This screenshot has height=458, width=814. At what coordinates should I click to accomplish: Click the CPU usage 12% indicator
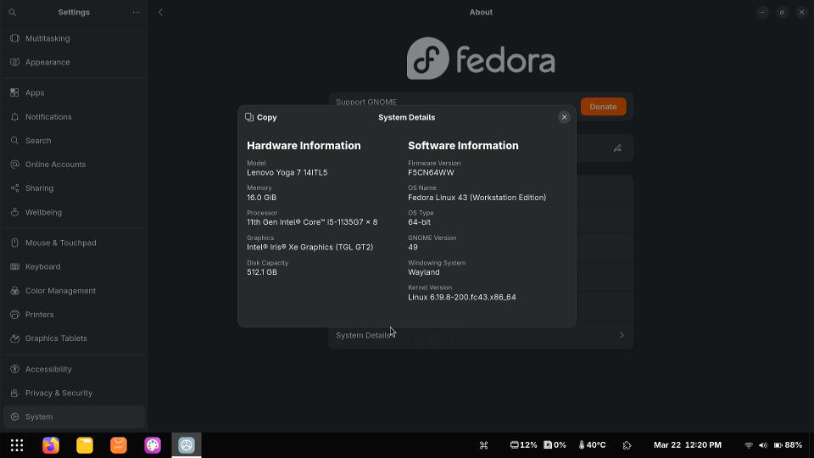(523, 445)
